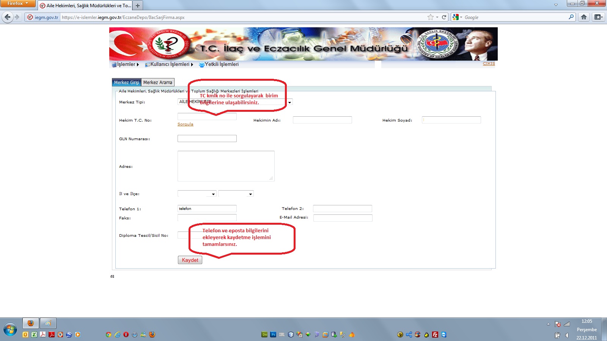The height and width of the screenshot is (341, 607).
Task: Open the Firefox application menu
Action: pos(17,3)
